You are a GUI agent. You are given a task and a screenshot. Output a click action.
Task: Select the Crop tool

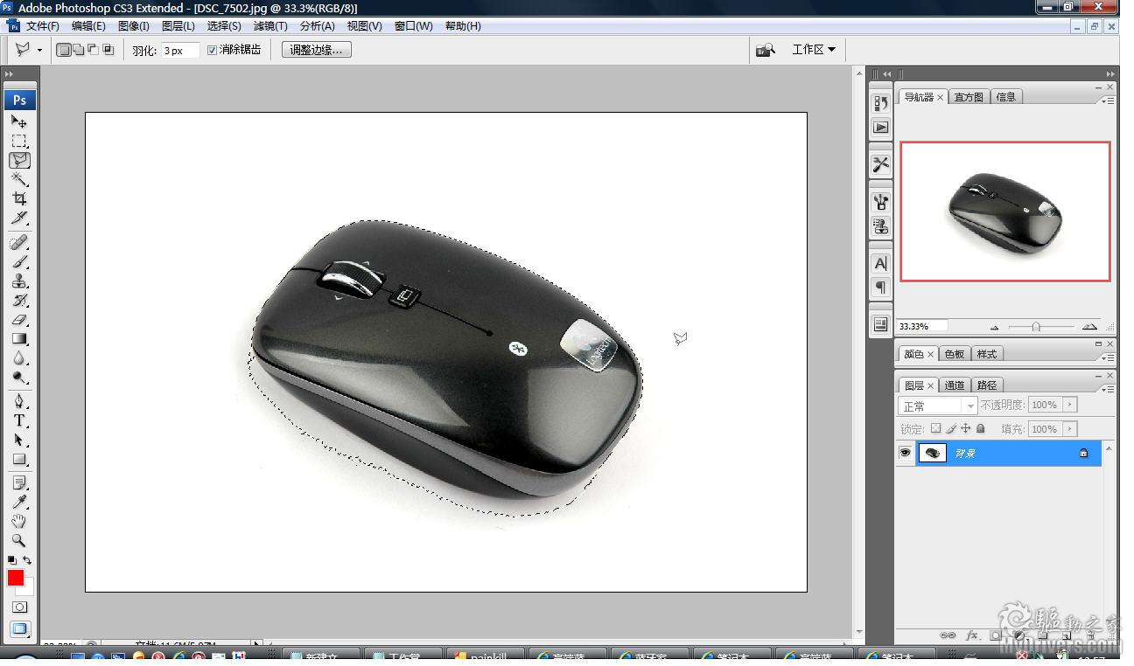[x=19, y=198]
